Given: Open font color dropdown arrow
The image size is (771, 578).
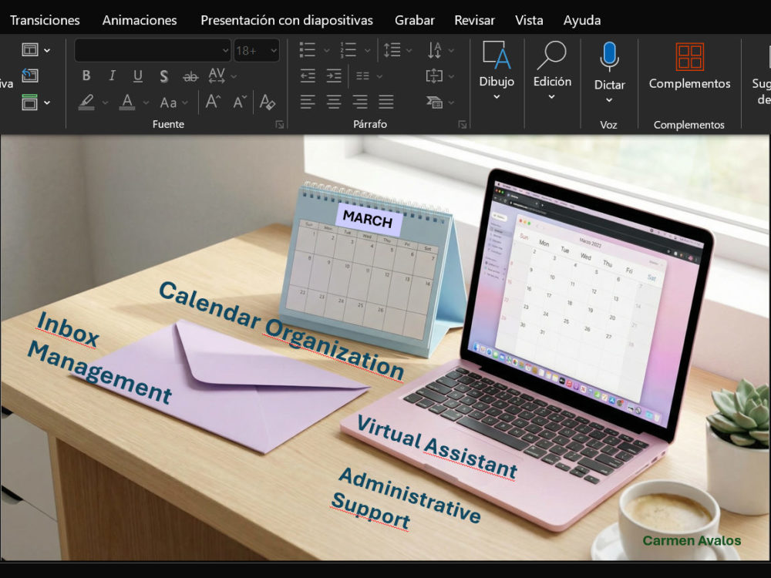Looking at the screenshot, I should pyautogui.click(x=146, y=102).
